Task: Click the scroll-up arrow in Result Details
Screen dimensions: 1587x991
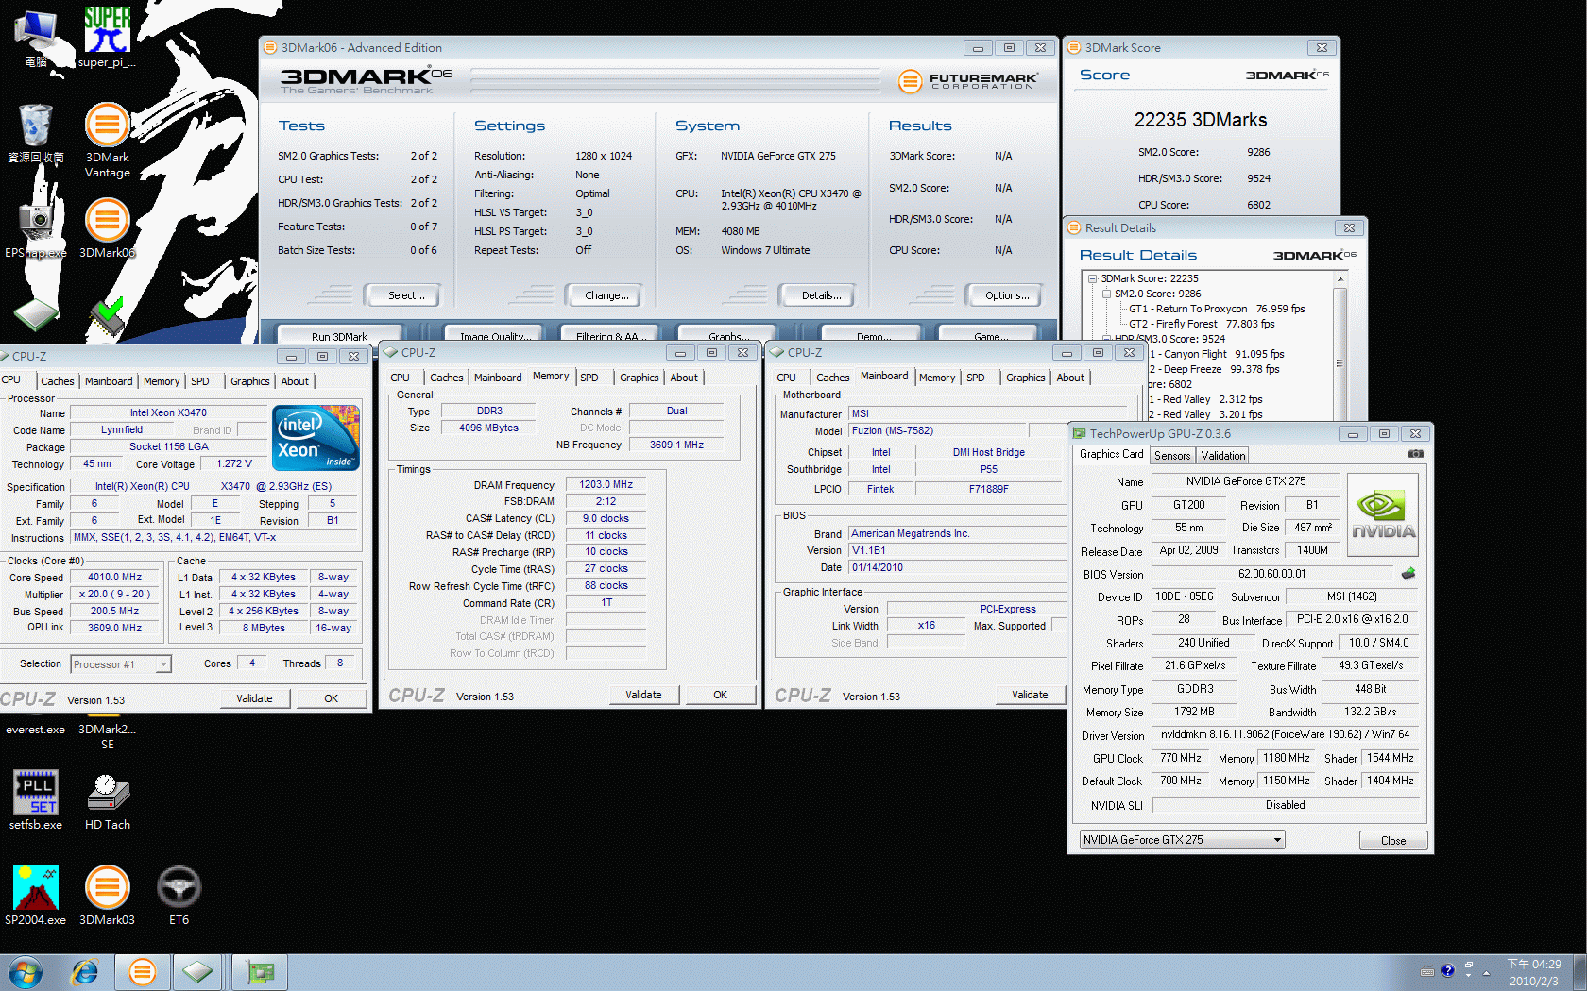Action: pyautogui.click(x=1340, y=279)
